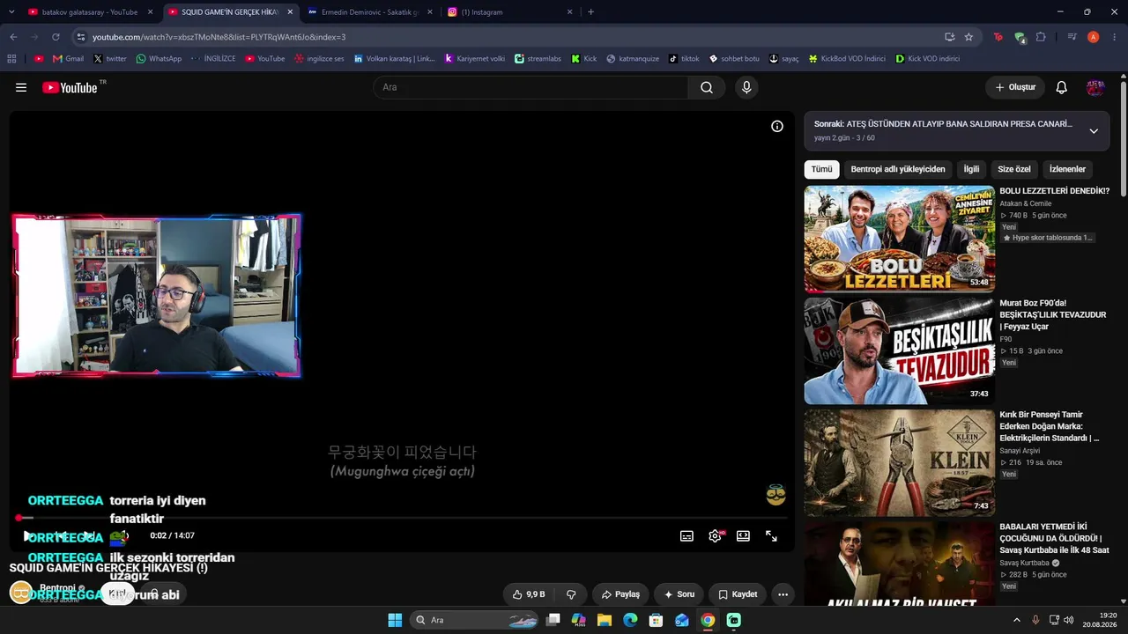This screenshot has height=634, width=1128.
Task: Save the video with Kaydet
Action: coord(738,594)
